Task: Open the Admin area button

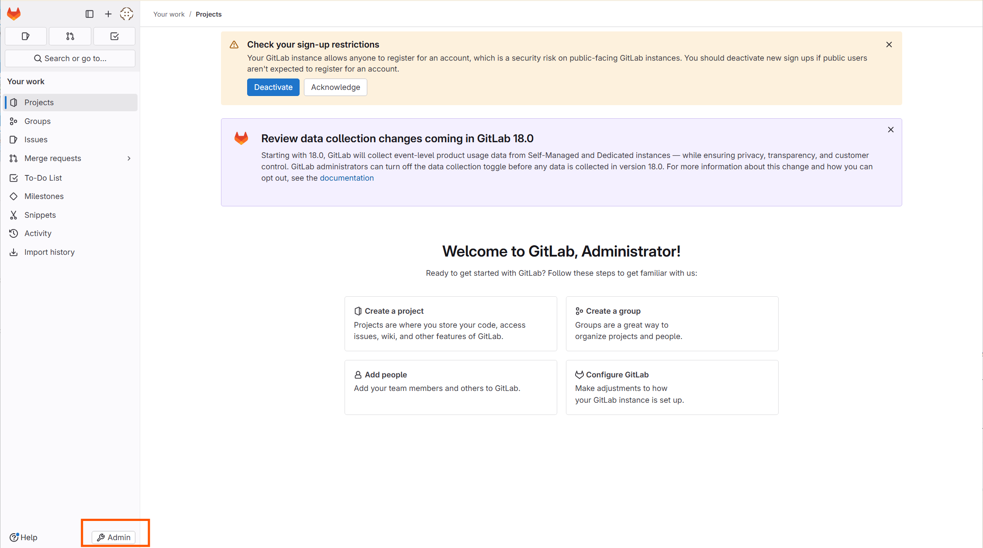Action: [114, 537]
